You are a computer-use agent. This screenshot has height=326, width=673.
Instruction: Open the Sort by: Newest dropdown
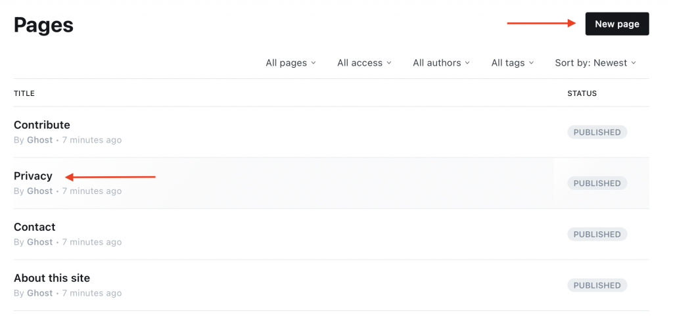point(595,63)
